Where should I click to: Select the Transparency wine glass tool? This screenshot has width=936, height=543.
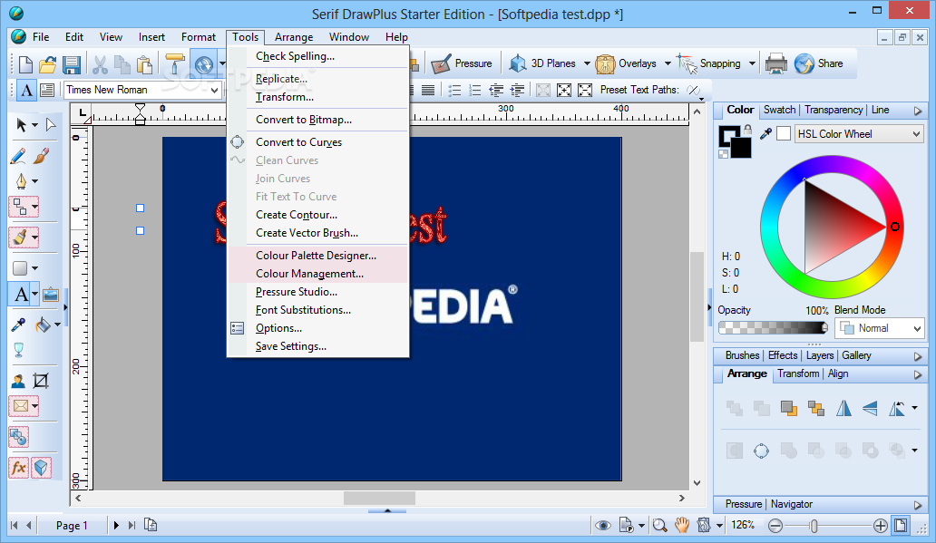(x=18, y=350)
